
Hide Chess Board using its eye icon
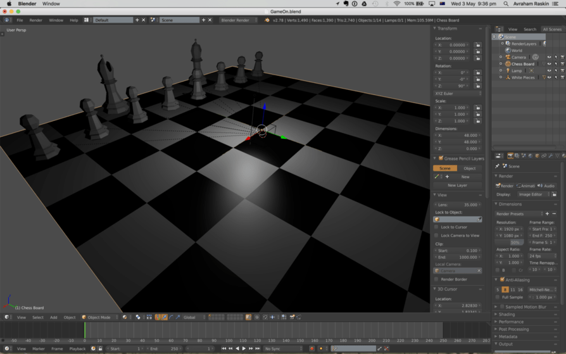pos(549,64)
